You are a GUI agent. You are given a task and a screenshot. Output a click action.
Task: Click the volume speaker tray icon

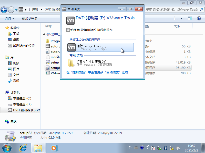coord(178,148)
